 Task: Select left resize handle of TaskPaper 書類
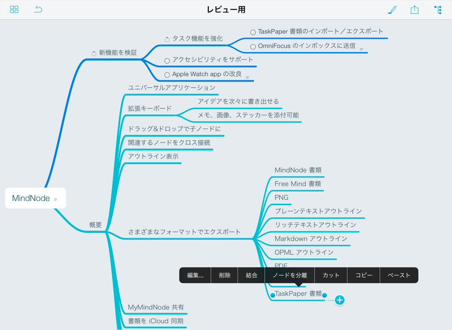point(272,295)
